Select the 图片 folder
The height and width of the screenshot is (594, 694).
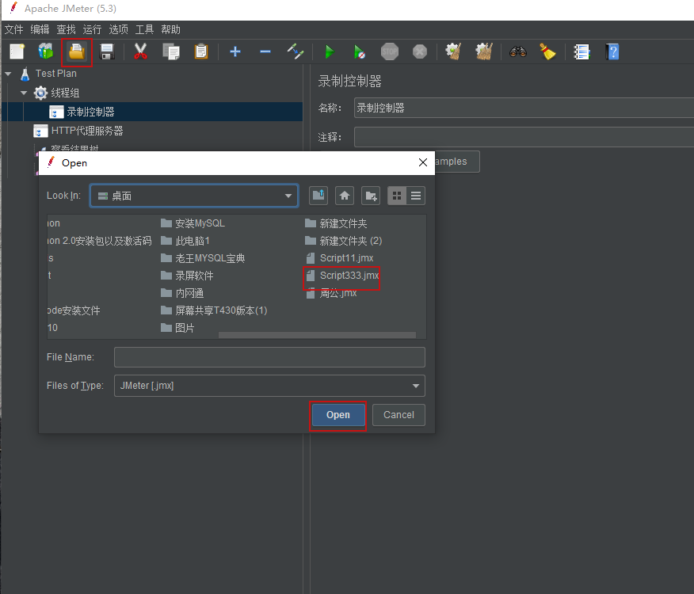click(177, 328)
